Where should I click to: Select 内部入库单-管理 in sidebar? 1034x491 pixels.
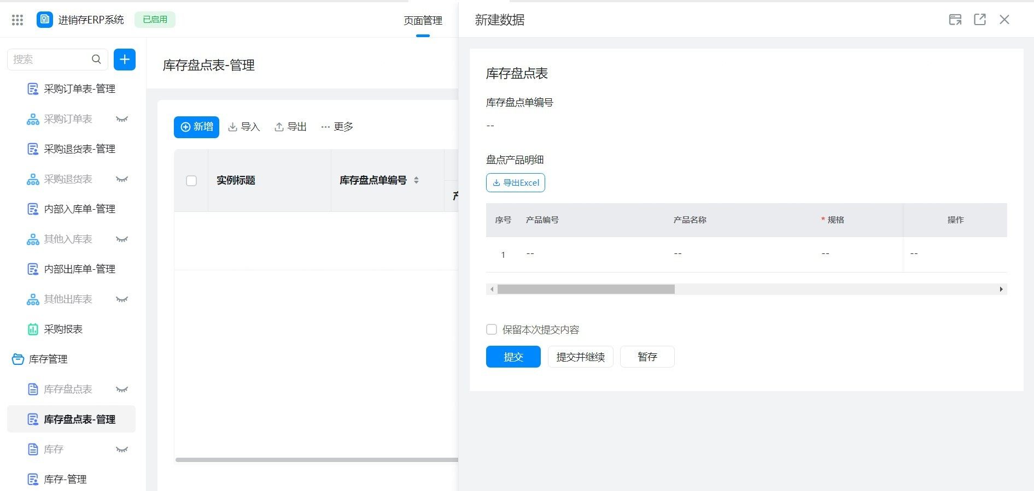[79, 209]
